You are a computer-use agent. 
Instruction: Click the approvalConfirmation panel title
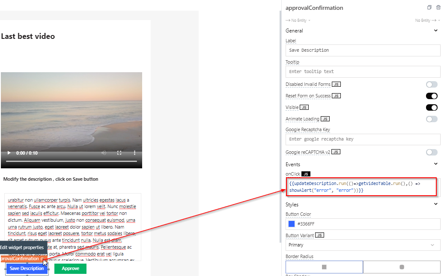(314, 8)
